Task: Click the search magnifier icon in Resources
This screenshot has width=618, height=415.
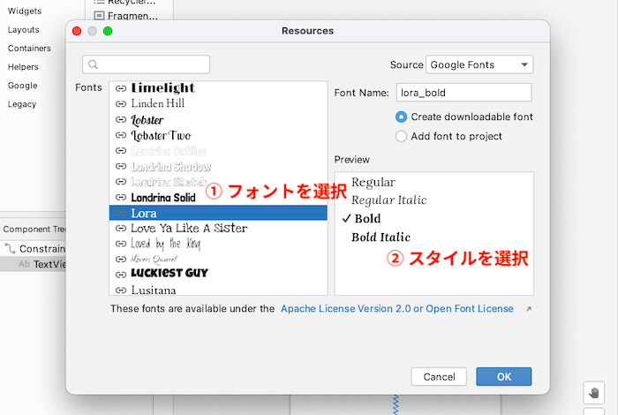Action: tap(93, 64)
